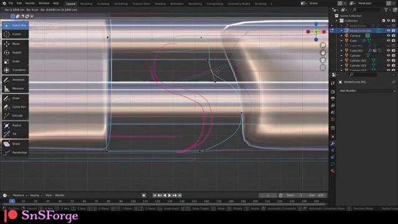The image size is (398, 224).
Task: Expand BezierCurve.001 in outliner
Action: click(341, 30)
